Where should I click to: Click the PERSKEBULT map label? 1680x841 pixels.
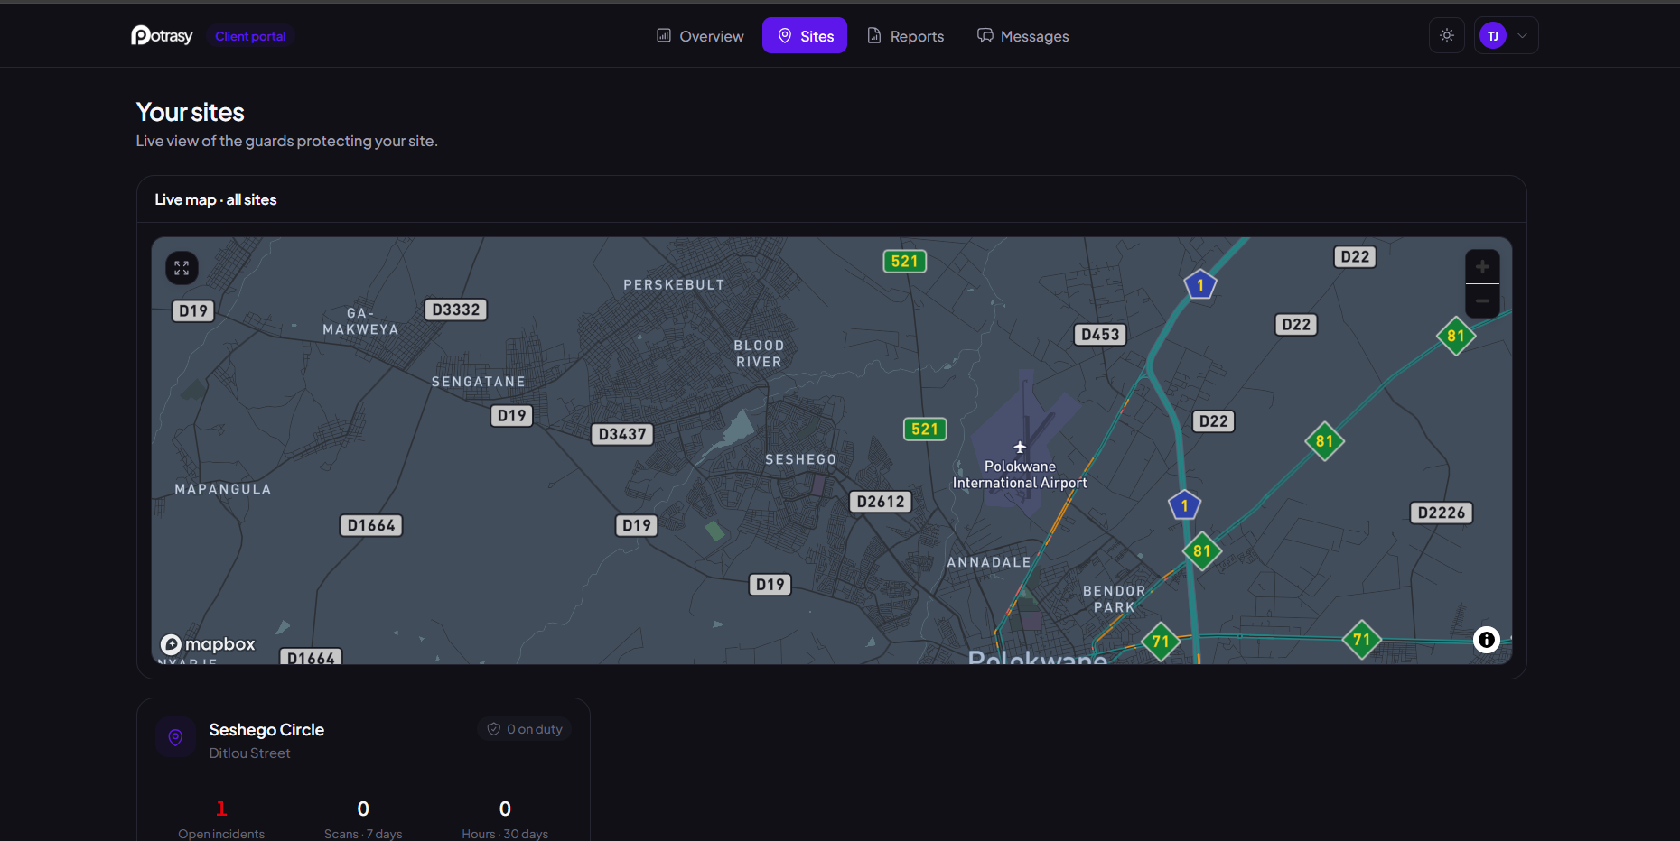pyautogui.click(x=674, y=284)
